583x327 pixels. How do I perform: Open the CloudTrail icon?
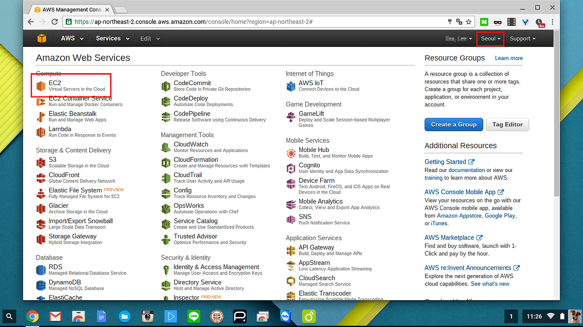166,178
